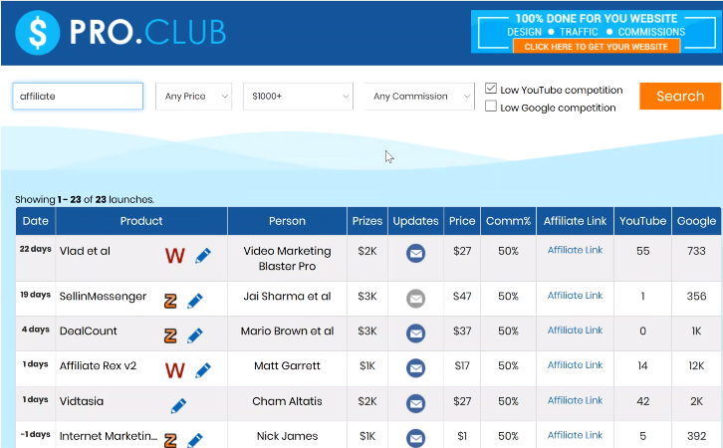This screenshot has height=448, width=723.
Task: Uncheck Low YouTube competition checkbox
Action: [491, 89]
